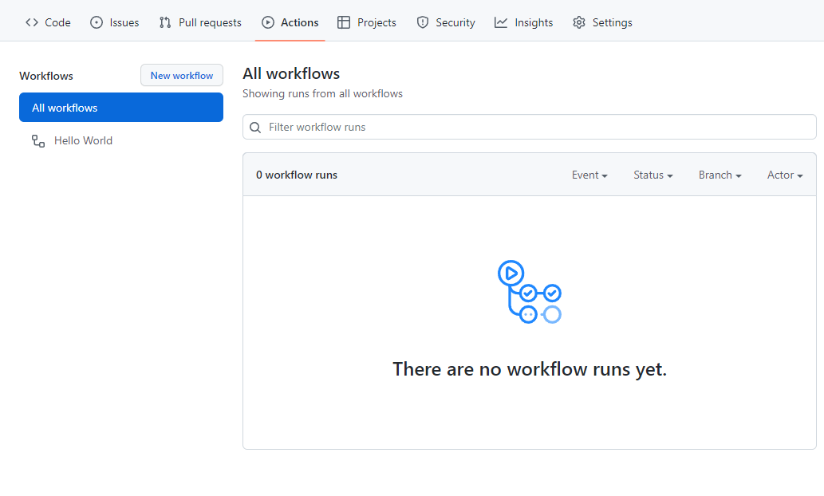Click 'Showing runs from all workflows' text
Image resolution: width=824 pixels, height=496 pixels.
(x=323, y=93)
